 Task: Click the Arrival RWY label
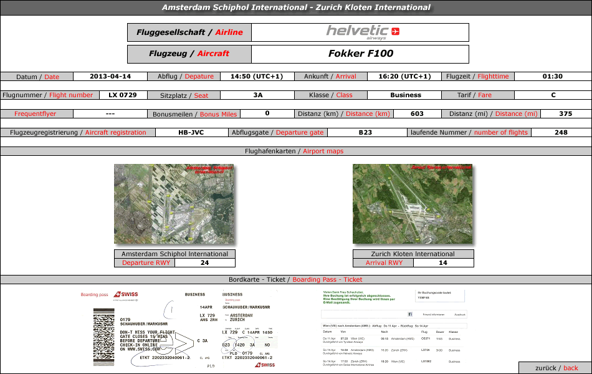pos(384,262)
